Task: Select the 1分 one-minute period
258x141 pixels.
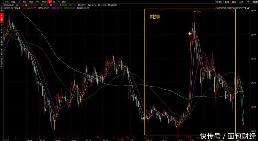Action: click(x=19, y=2)
